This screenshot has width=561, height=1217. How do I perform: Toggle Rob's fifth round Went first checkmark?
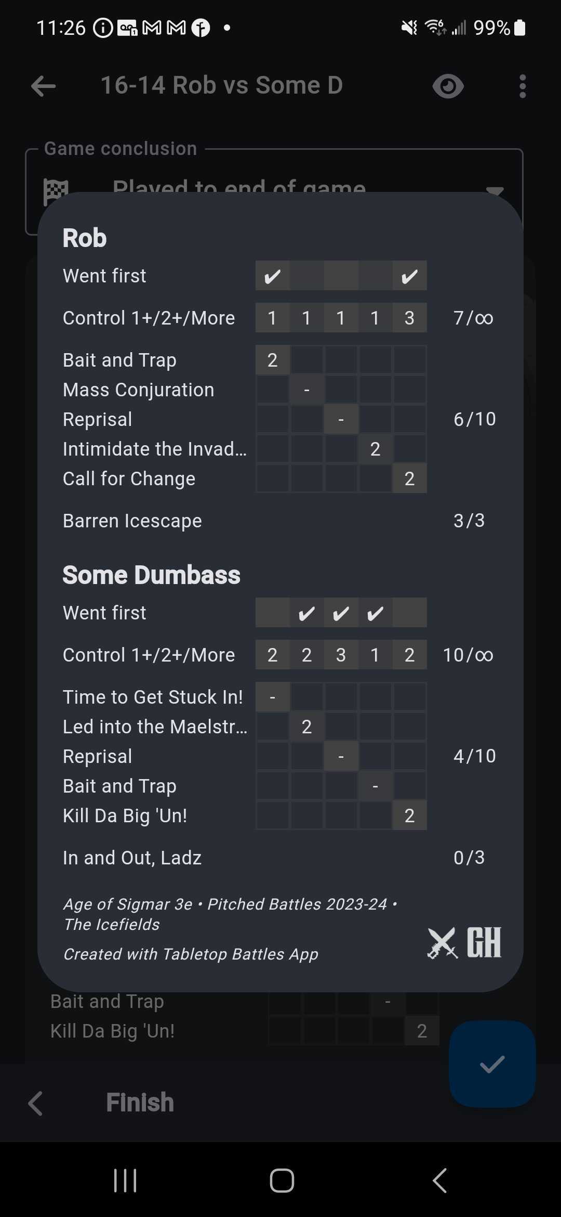point(409,276)
